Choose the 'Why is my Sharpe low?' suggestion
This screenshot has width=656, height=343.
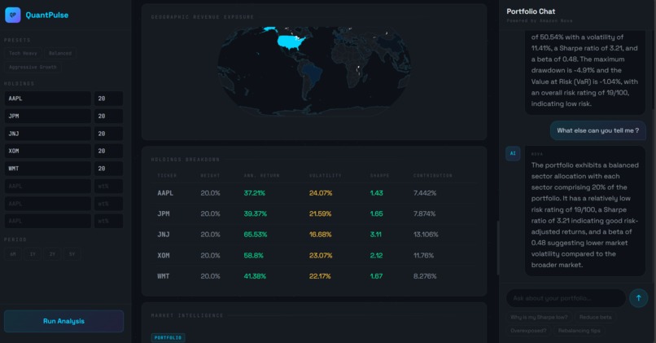point(539,317)
